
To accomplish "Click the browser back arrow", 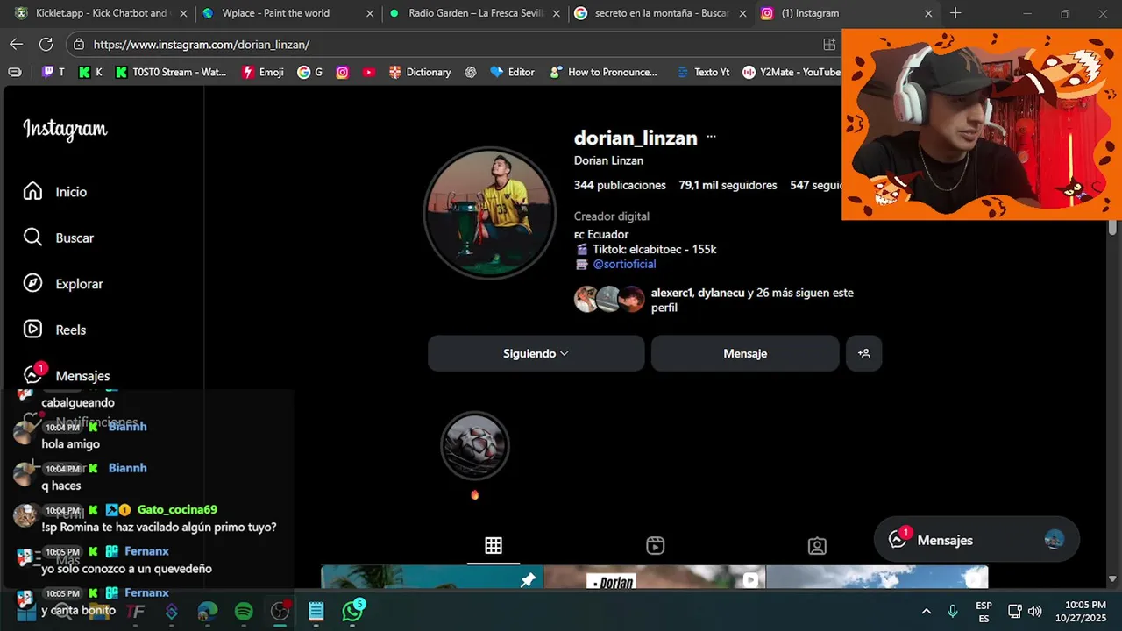I will pos(17,44).
